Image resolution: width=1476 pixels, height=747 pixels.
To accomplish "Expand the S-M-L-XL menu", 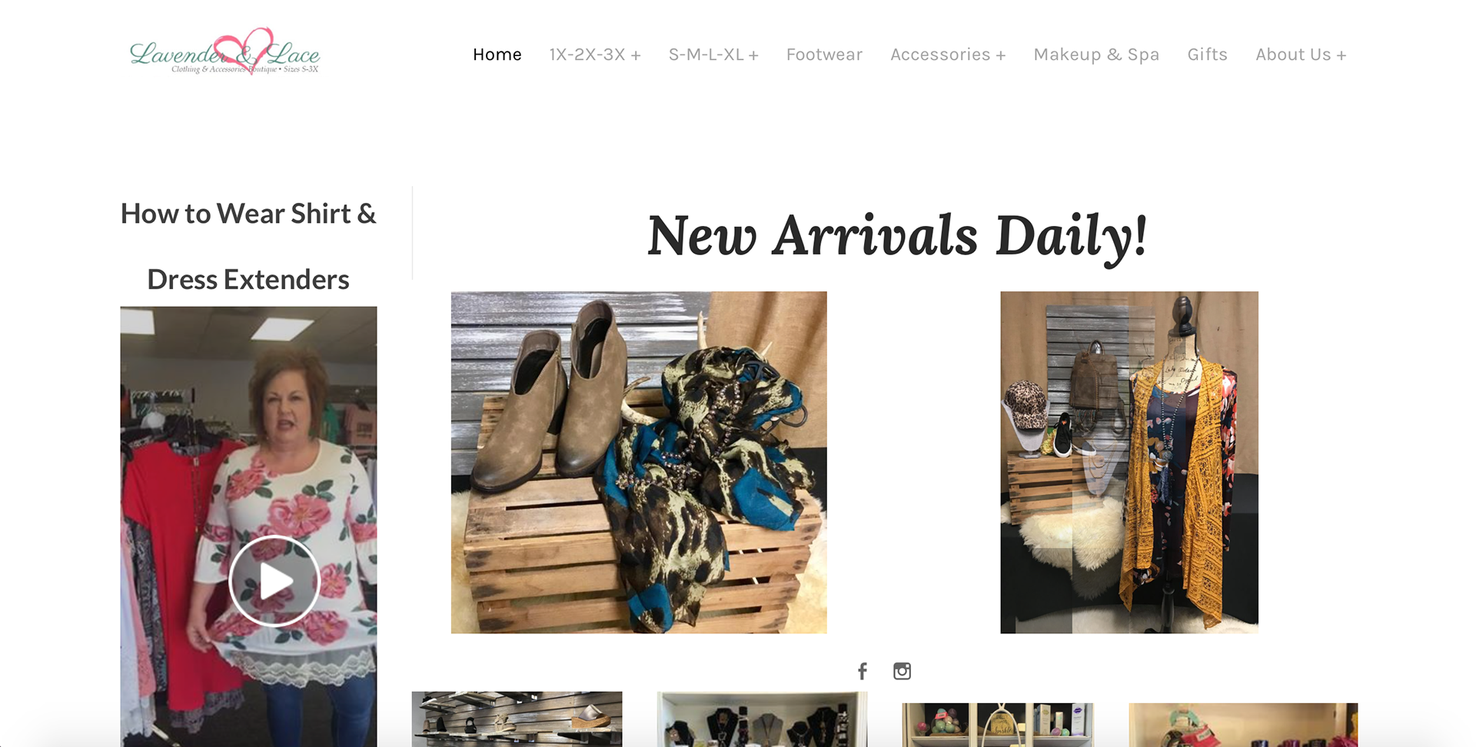I will point(713,55).
